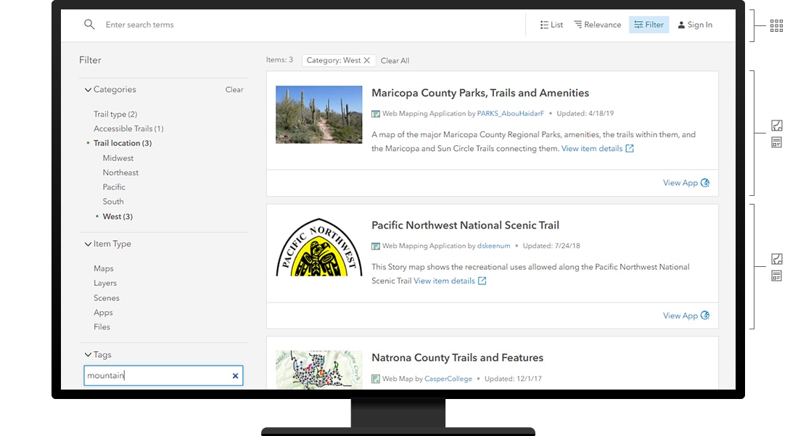Filter by Scenes item type

107,297
